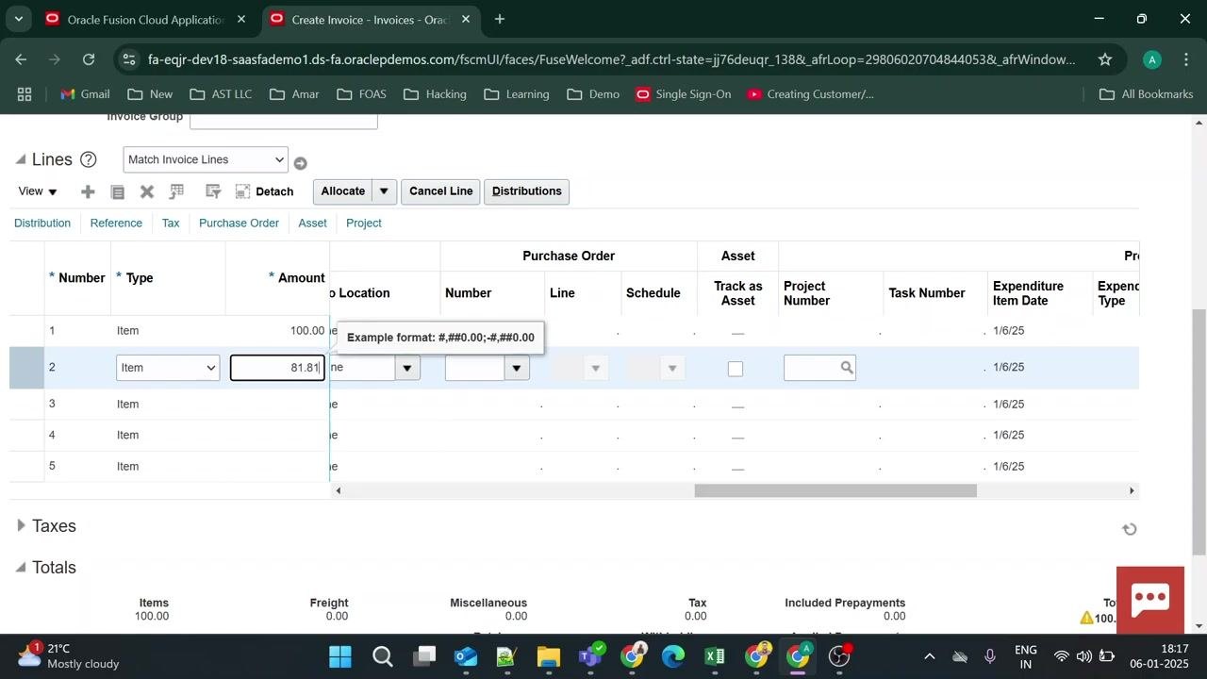Screen dimensions: 1207x679
Task: Open the tab search dropdown
Action: tap(20, 19)
